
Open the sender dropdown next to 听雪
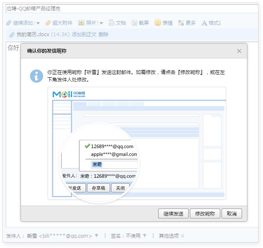tap(97, 235)
